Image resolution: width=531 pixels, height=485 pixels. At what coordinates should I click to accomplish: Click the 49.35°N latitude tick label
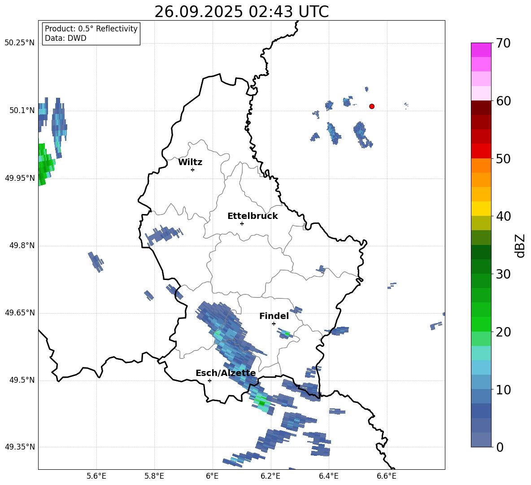pyautogui.click(x=19, y=447)
